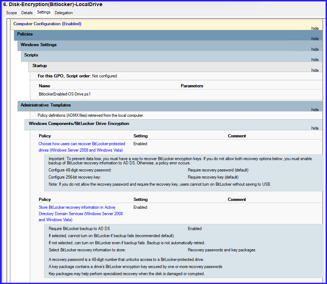Go to the Delegation tab
327x284 pixels.
pos(64,13)
